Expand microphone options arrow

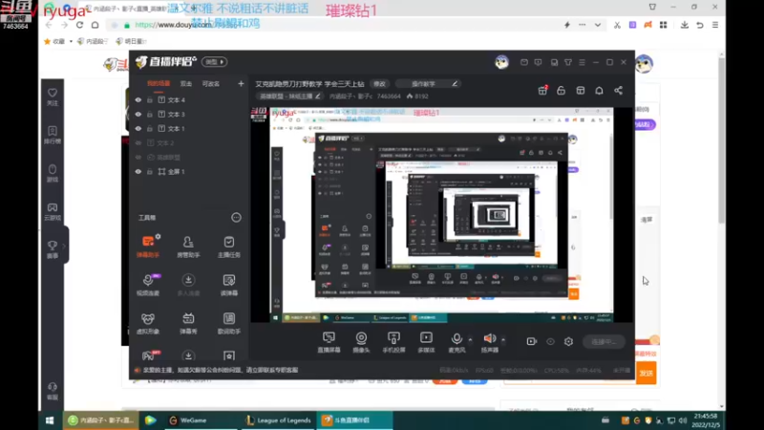click(470, 339)
